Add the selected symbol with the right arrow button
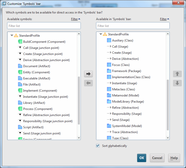Screen dimensions: 186x168 pos(88,74)
